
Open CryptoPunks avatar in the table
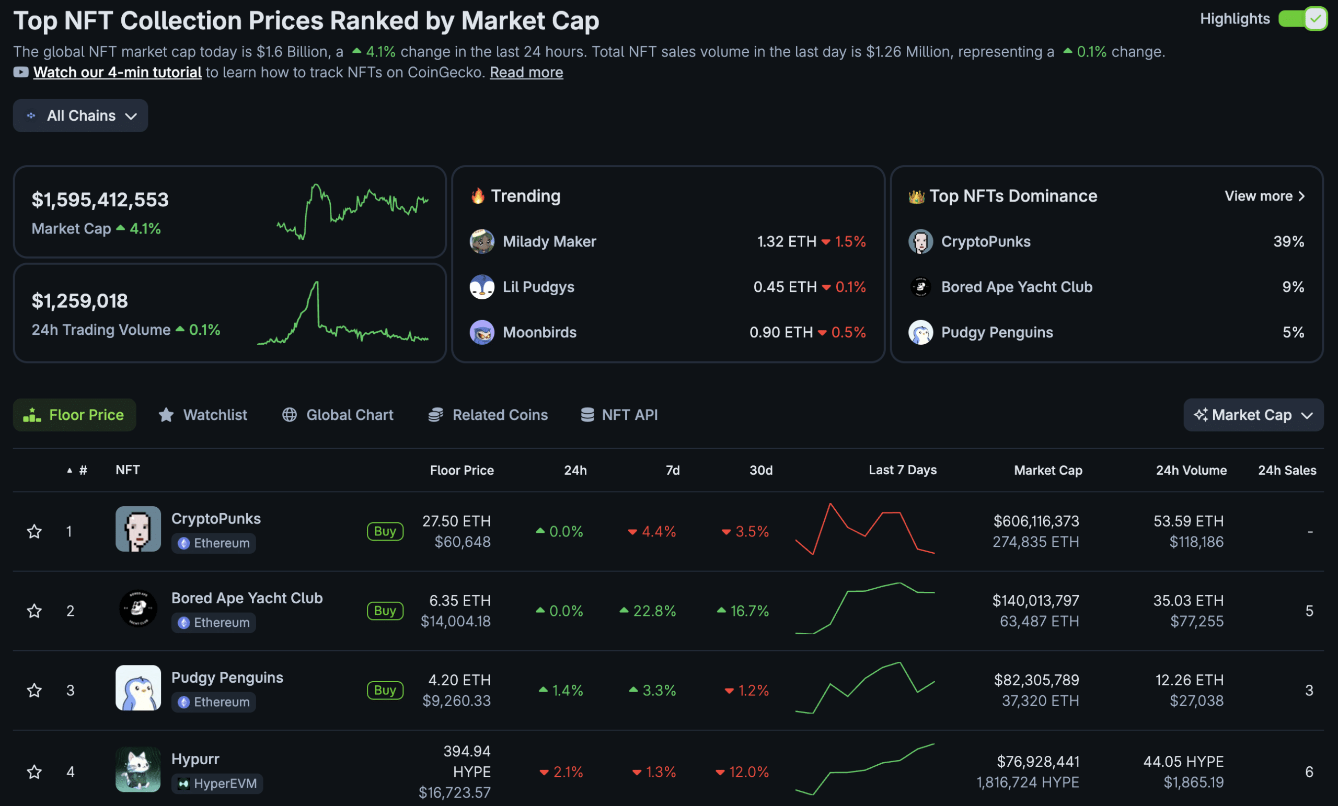138,529
